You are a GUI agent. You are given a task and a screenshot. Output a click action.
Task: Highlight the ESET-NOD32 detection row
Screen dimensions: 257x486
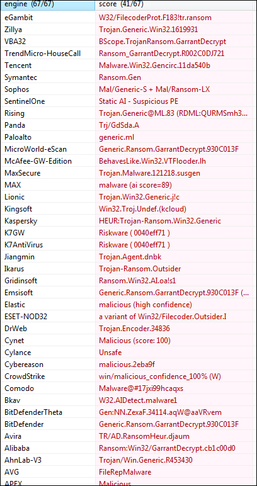(x=128, y=317)
